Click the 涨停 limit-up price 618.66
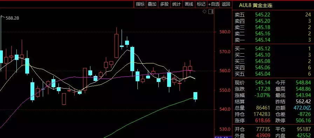The height and width of the screenshot is (138, 314). tap(262, 120)
